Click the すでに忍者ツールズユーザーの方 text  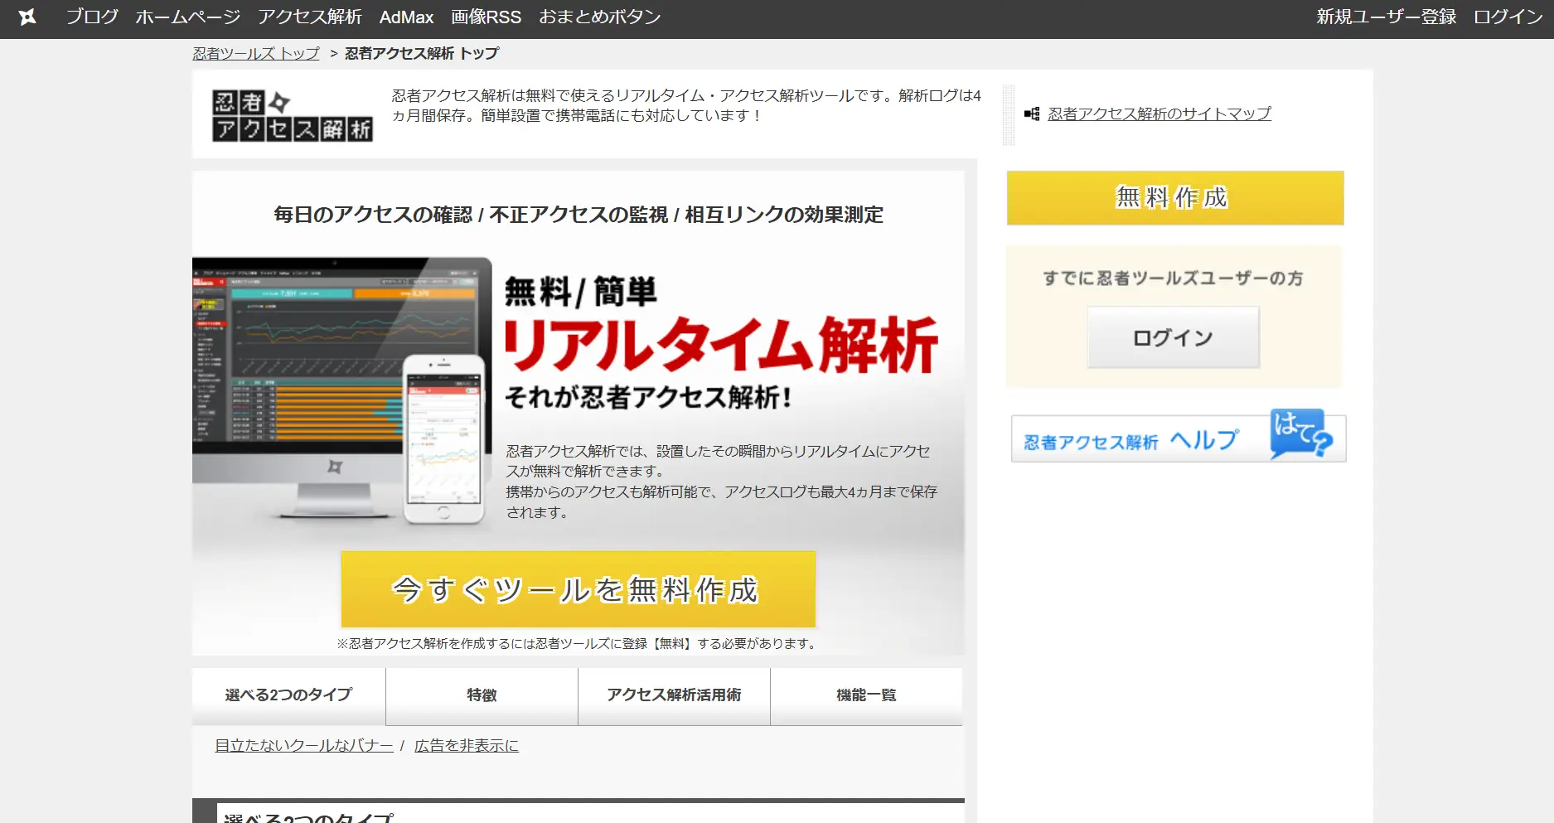coord(1173,278)
